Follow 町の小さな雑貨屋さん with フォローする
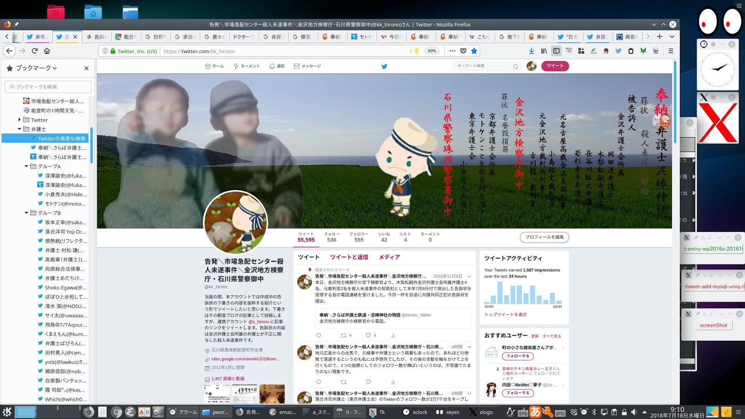This screenshot has width=745, height=419. [x=518, y=356]
